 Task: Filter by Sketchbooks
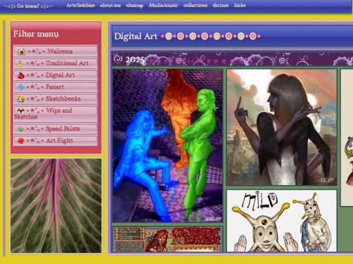(56, 99)
